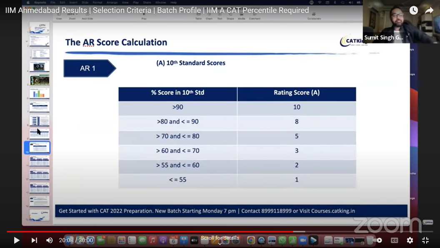Open the Format menu in Keynote
440x248 pixels.
click(97, 3)
